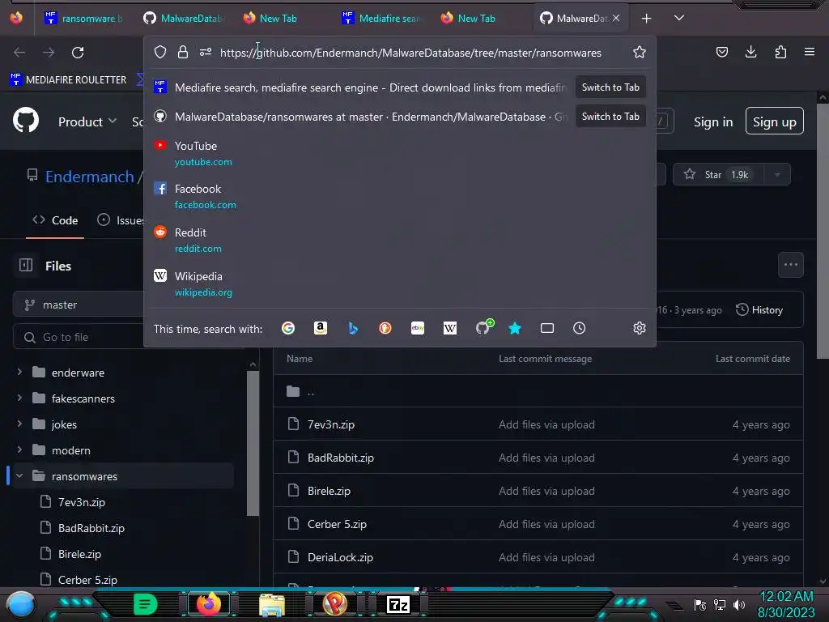
Task: Open the Extensions menu
Action: pos(780,52)
